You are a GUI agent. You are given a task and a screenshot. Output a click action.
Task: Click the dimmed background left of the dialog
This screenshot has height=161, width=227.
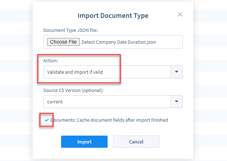coord(16,80)
